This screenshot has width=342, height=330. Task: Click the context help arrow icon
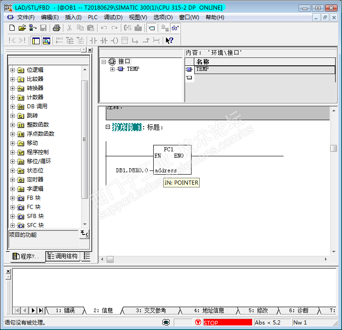(169, 41)
